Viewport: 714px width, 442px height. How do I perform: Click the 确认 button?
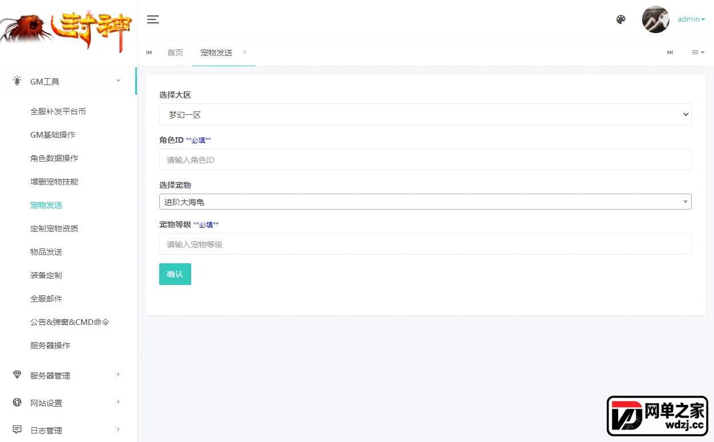click(175, 274)
